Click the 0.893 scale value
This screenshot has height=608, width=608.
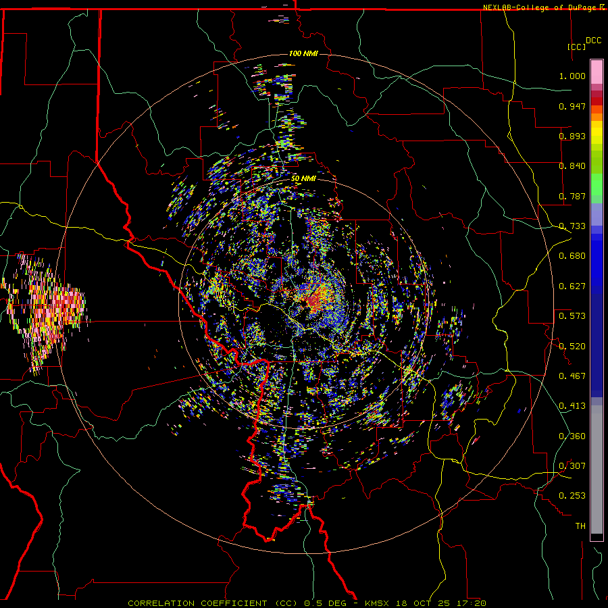pyautogui.click(x=572, y=136)
